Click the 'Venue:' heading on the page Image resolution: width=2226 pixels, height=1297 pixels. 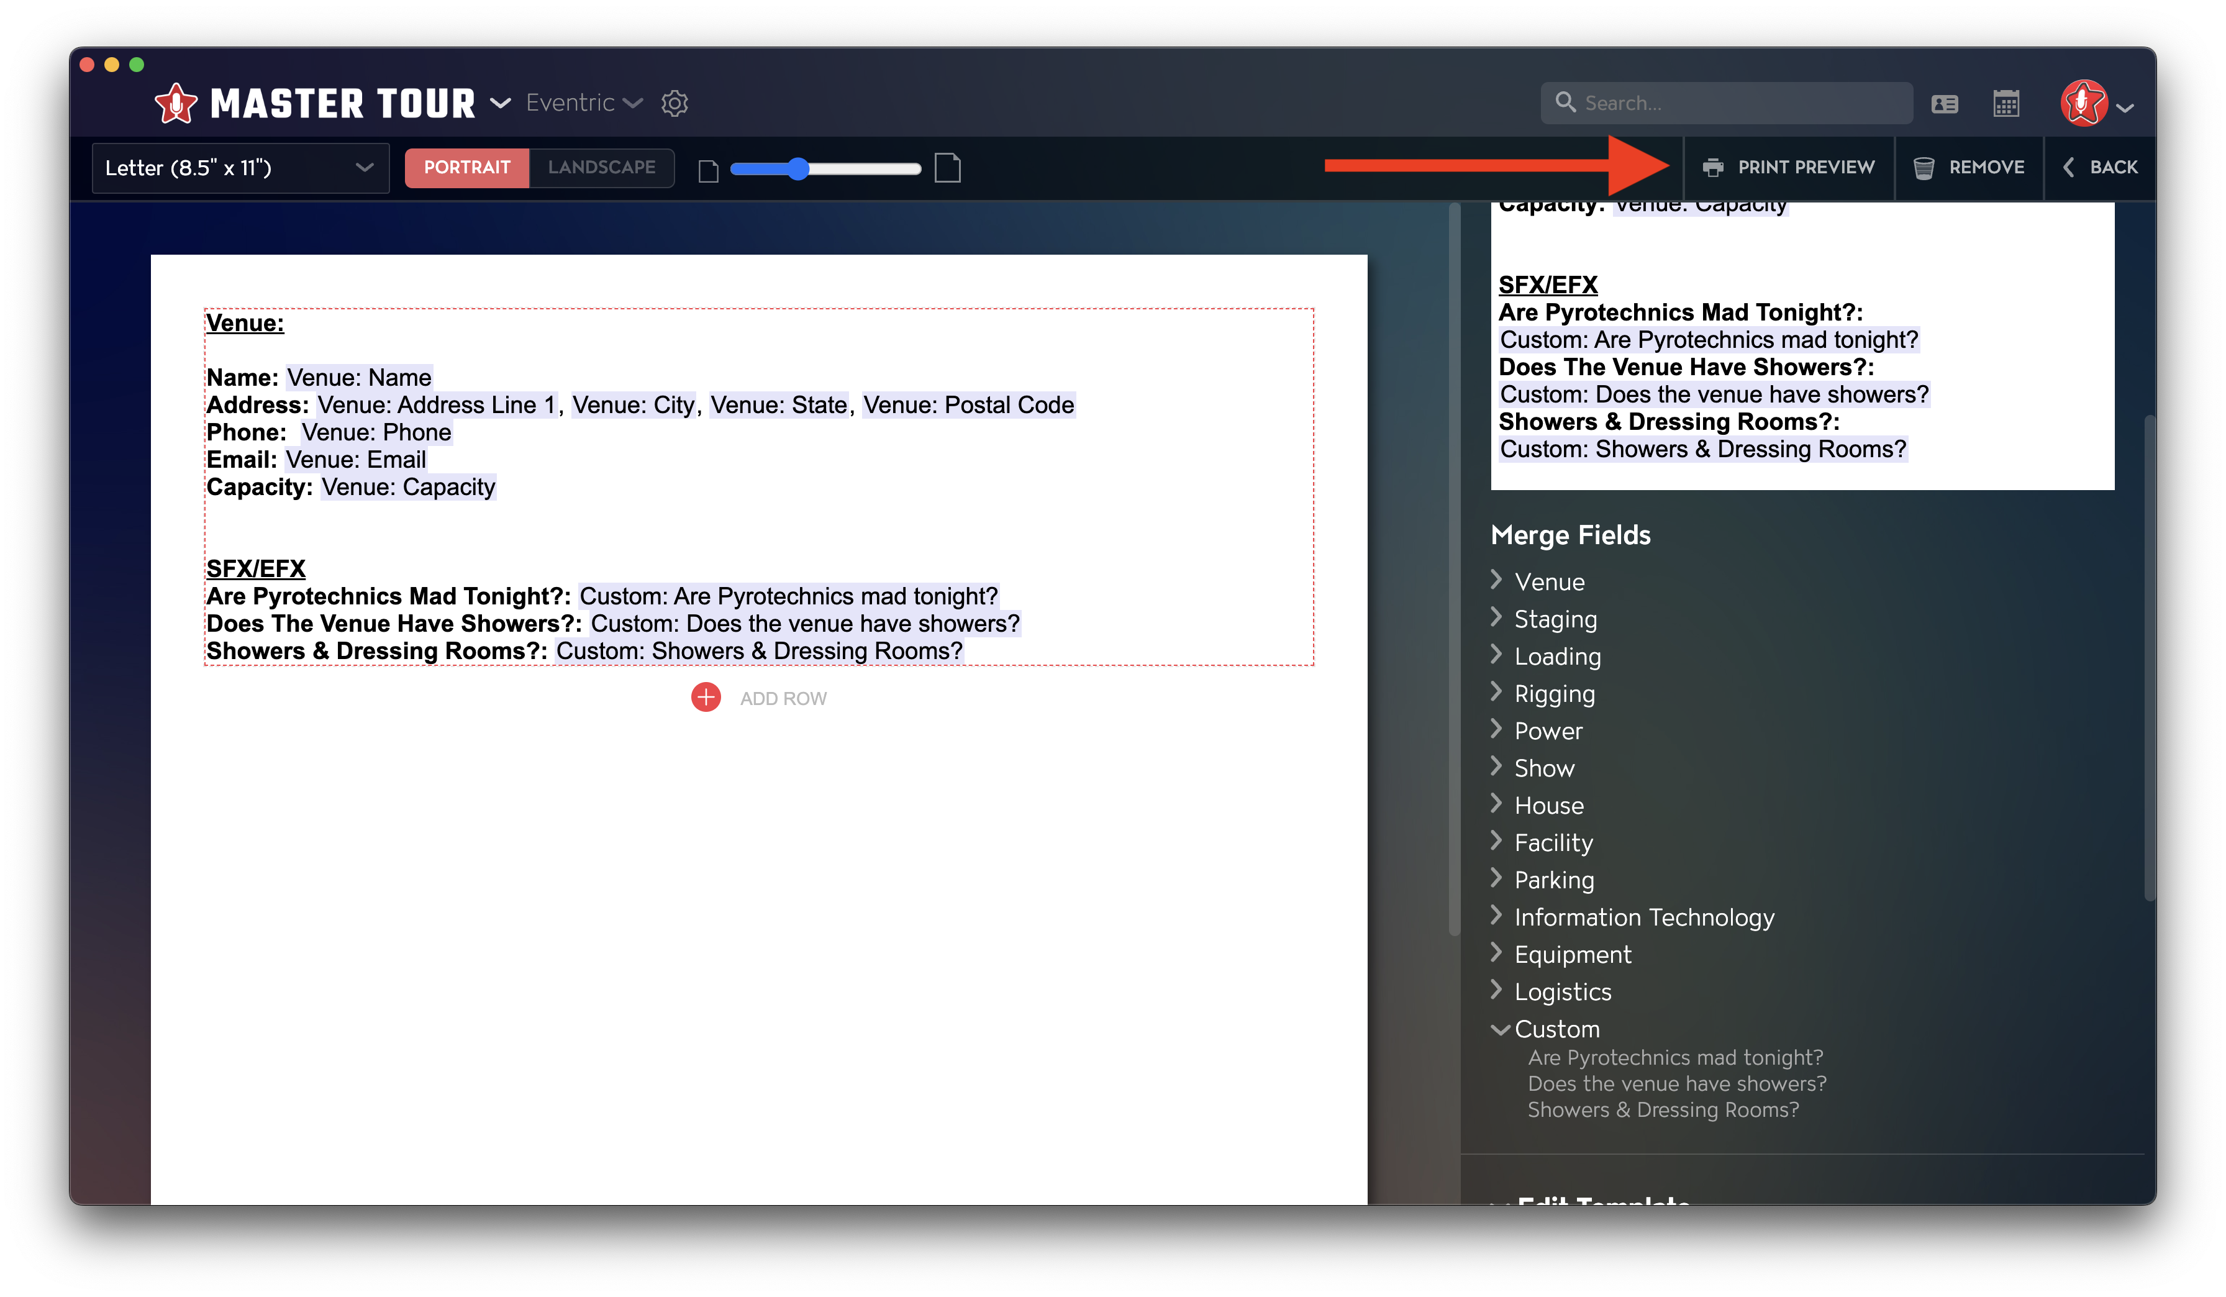point(245,322)
